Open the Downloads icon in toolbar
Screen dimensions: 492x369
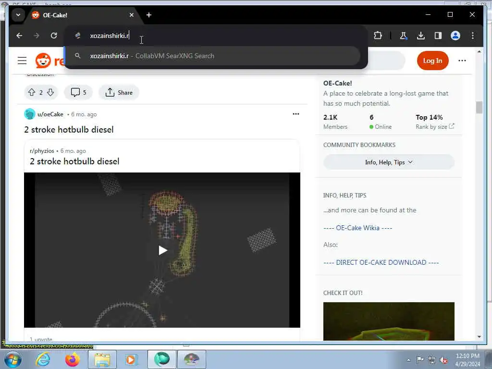[x=421, y=36]
